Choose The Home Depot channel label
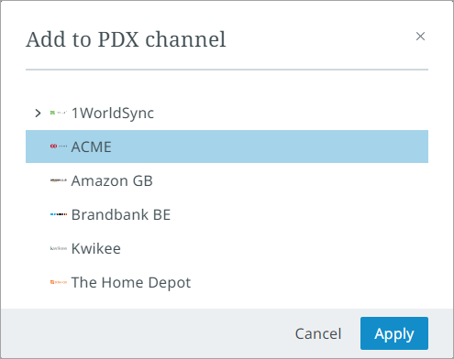Image resolution: width=454 pixels, height=359 pixels. pos(131,283)
